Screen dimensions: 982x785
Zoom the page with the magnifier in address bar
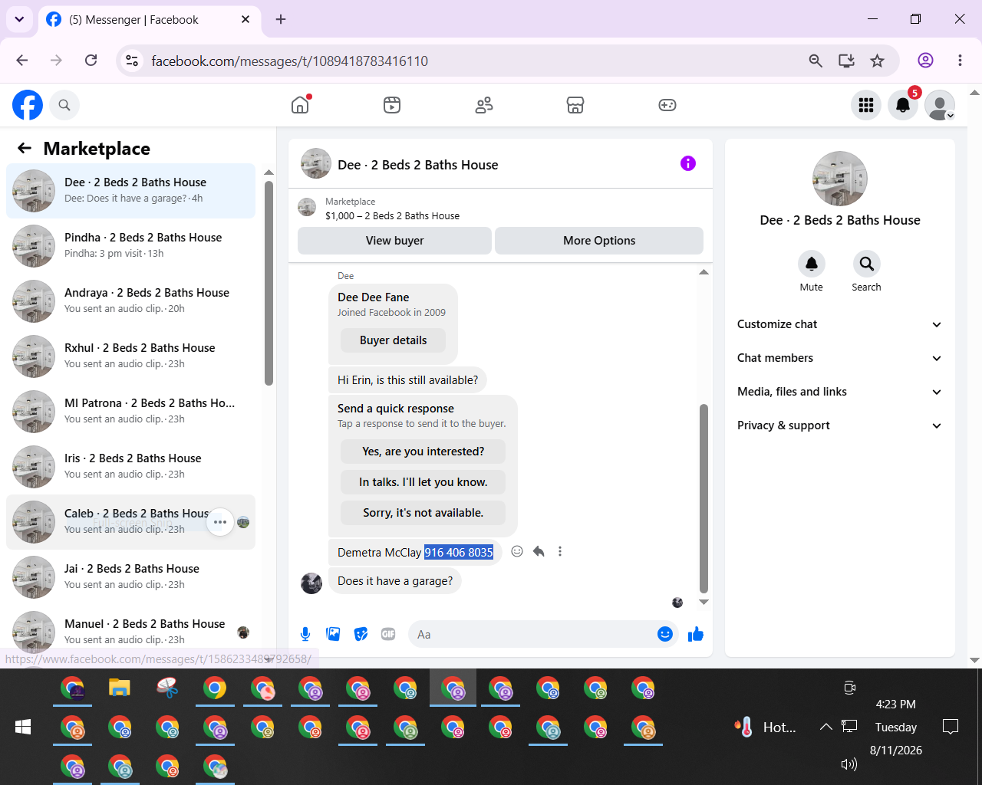[816, 61]
